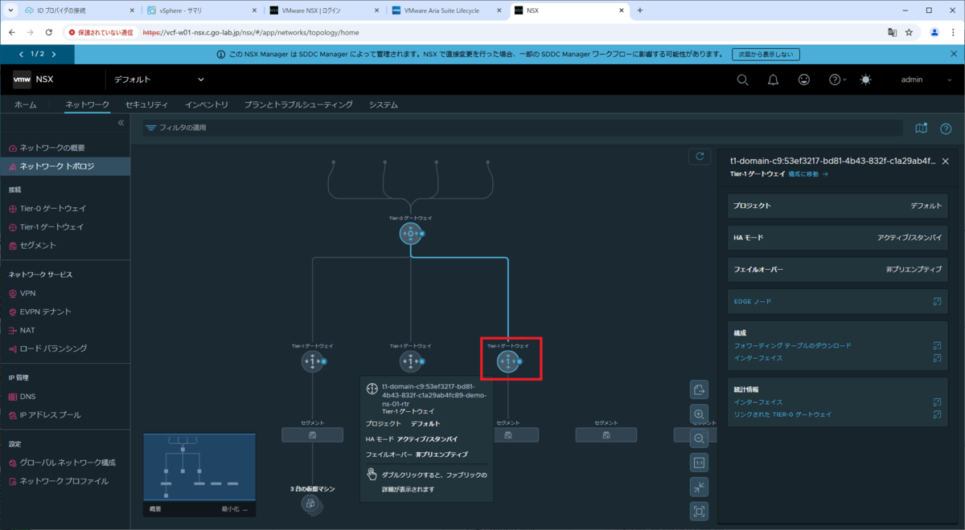Click the help icon beside the filter bar
This screenshot has height=530, width=965.
pos(946,128)
